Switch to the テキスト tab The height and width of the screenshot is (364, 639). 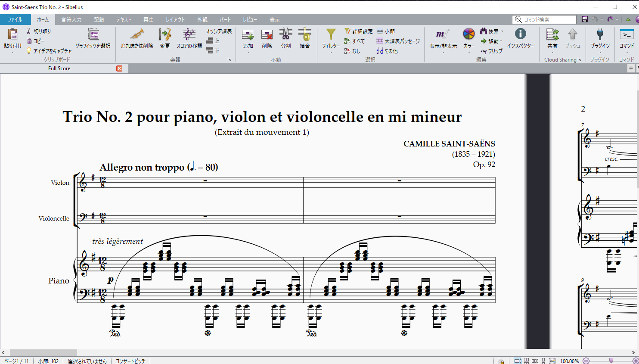[x=124, y=19]
